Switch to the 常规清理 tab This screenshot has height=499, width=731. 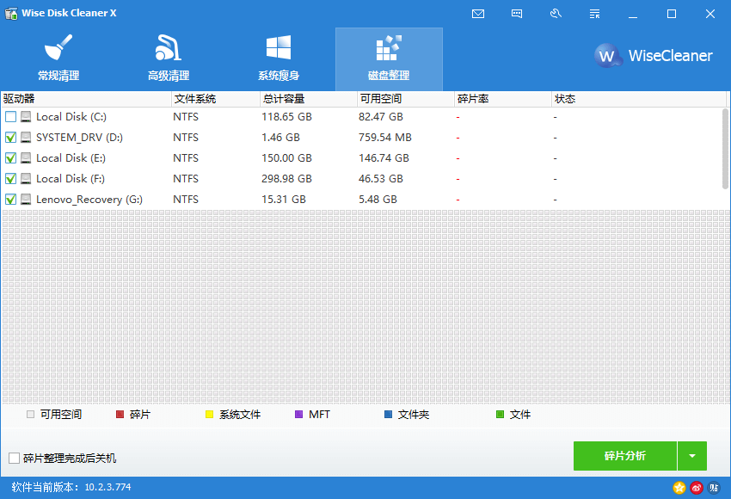[x=58, y=59]
